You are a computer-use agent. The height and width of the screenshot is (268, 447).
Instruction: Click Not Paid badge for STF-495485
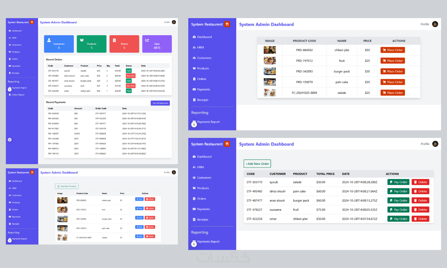click(131, 76)
